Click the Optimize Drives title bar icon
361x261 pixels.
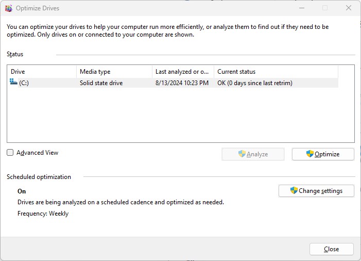point(8,8)
